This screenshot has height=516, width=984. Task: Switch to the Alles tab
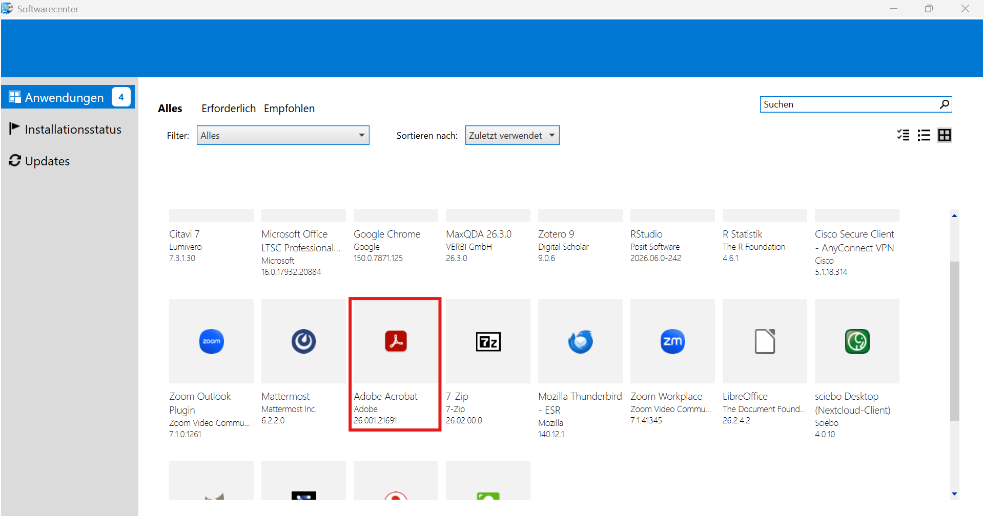(x=170, y=109)
